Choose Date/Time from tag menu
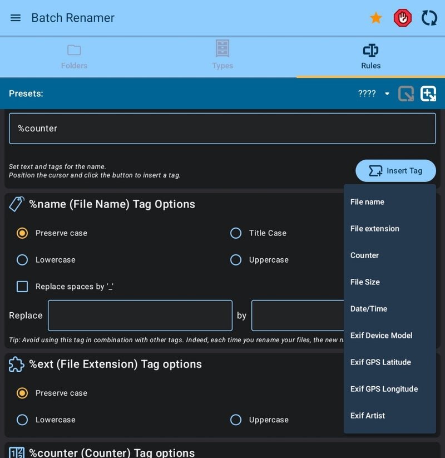 tap(390, 309)
